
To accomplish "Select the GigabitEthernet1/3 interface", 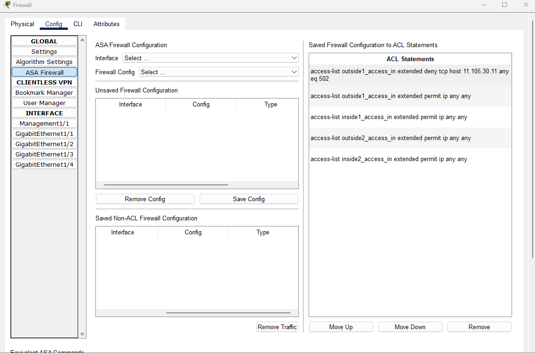I will point(44,154).
